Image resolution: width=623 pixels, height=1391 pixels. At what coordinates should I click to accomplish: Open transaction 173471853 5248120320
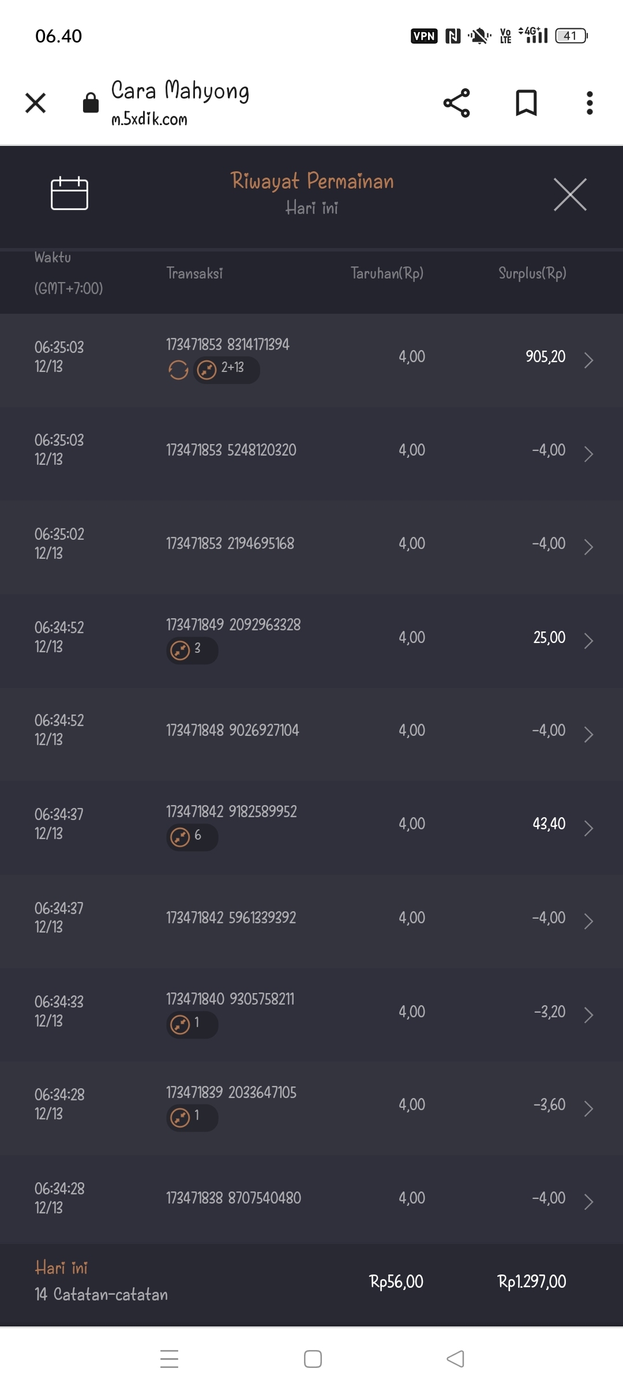tap(231, 450)
